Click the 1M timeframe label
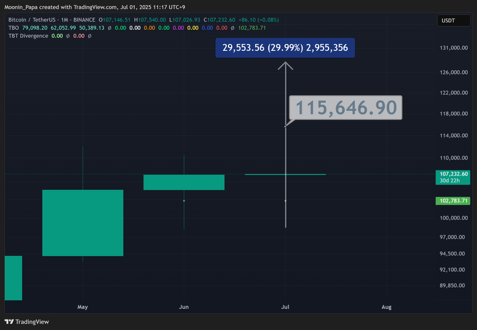Viewport: 477px width, 330px height. pyautogui.click(x=65, y=20)
